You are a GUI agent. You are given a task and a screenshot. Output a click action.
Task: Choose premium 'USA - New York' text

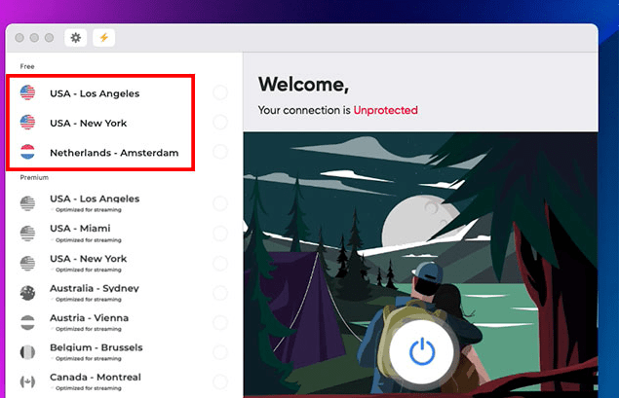tap(89, 259)
